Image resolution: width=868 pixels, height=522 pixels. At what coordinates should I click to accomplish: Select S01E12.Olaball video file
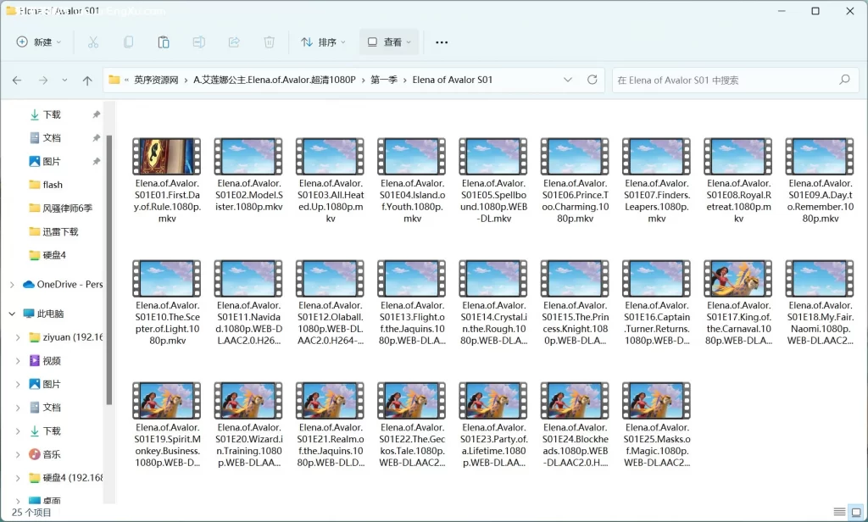(x=330, y=303)
